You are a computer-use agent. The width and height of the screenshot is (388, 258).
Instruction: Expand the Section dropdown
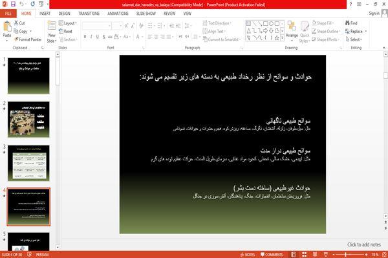point(69,39)
